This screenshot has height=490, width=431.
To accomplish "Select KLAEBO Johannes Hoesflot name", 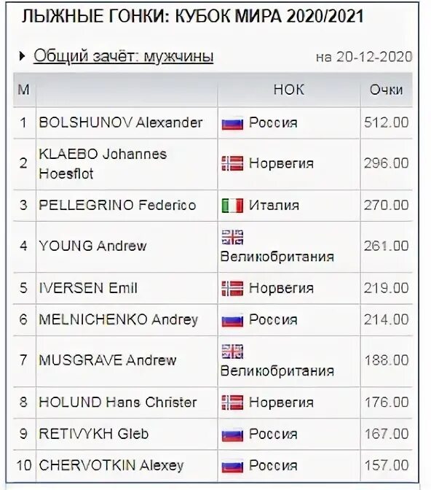I will pyautogui.click(x=103, y=164).
